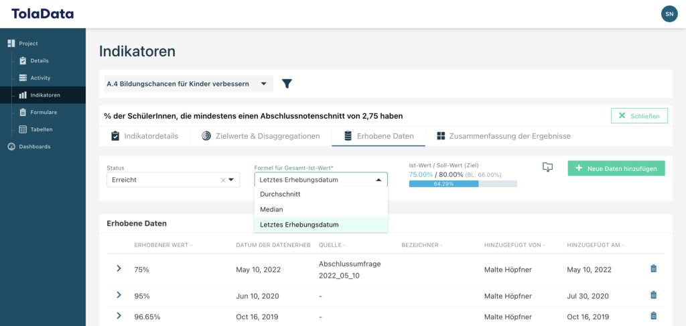Clear the Status field with the X
Viewport: 686px width, 326px height.
tap(222, 180)
